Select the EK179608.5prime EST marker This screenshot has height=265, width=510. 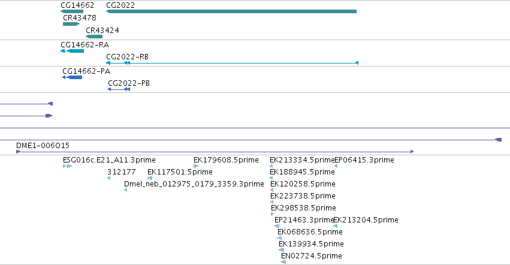196,166
